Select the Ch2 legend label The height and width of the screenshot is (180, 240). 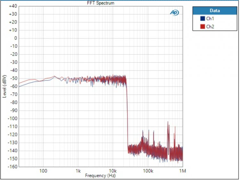(x=210, y=27)
